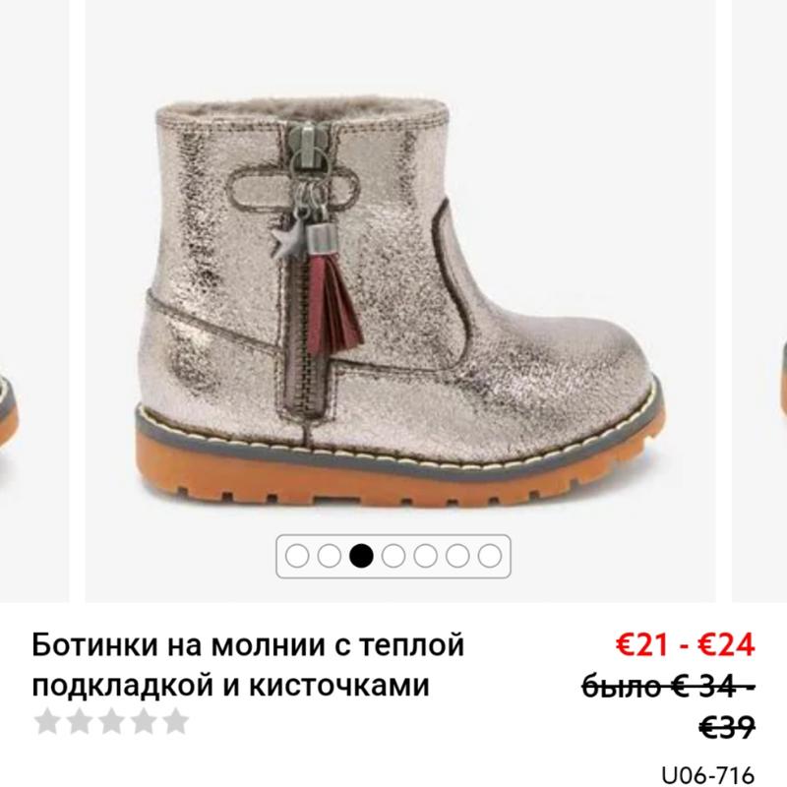Select the sixth carousel dot
This screenshot has width=787, height=787.
click(x=457, y=556)
